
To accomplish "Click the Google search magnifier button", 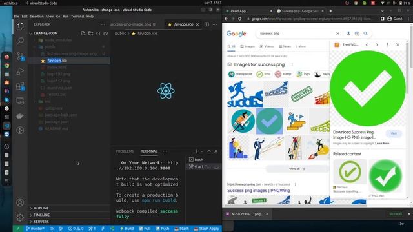I will click(366, 34).
